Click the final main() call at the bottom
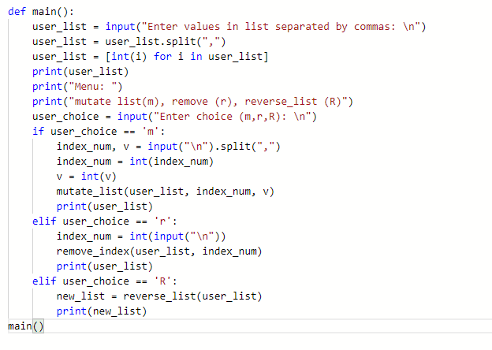 pos(26,326)
